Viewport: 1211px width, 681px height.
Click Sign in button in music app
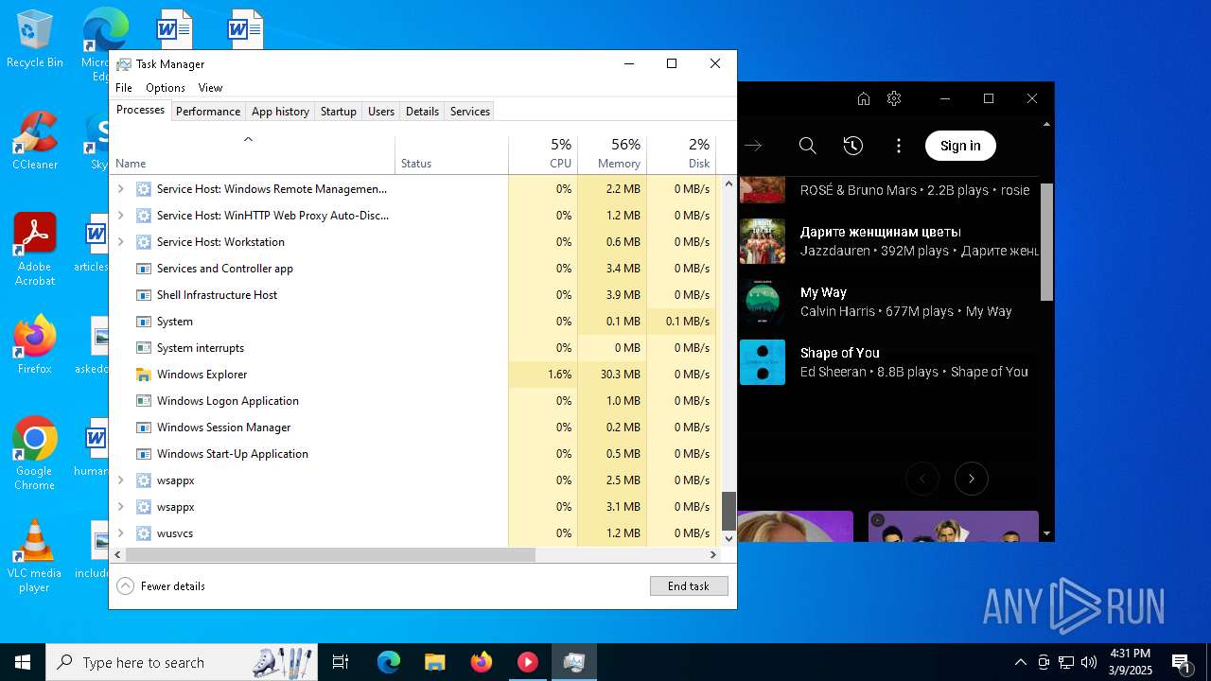(960, 146)
